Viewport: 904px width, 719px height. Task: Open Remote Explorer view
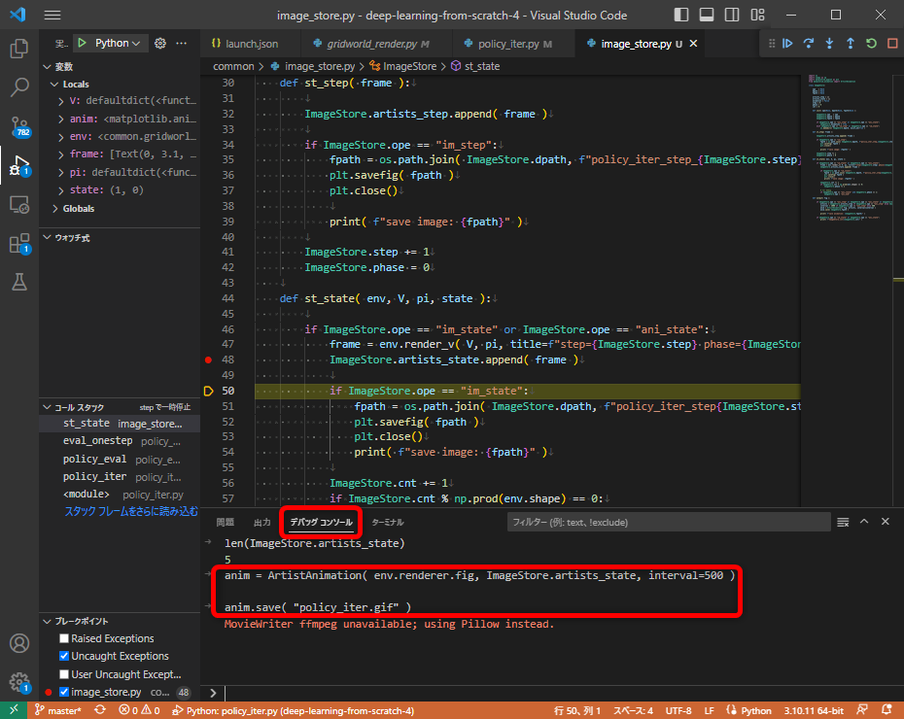point(19,204)
